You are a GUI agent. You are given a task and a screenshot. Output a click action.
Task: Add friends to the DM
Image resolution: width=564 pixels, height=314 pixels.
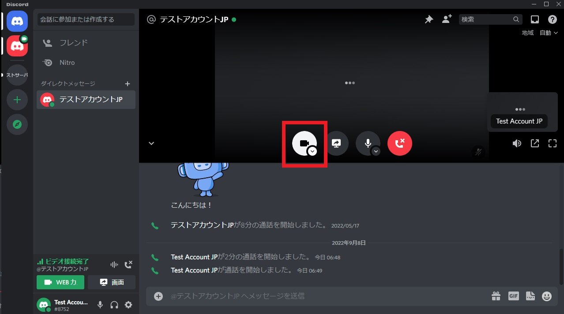tap(447, 19)
